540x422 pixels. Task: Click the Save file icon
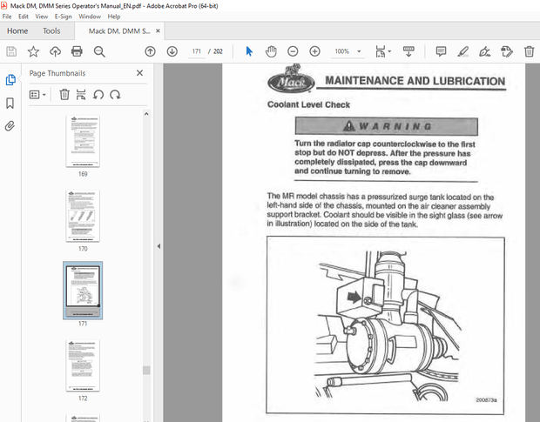click(x=11, y=51)
